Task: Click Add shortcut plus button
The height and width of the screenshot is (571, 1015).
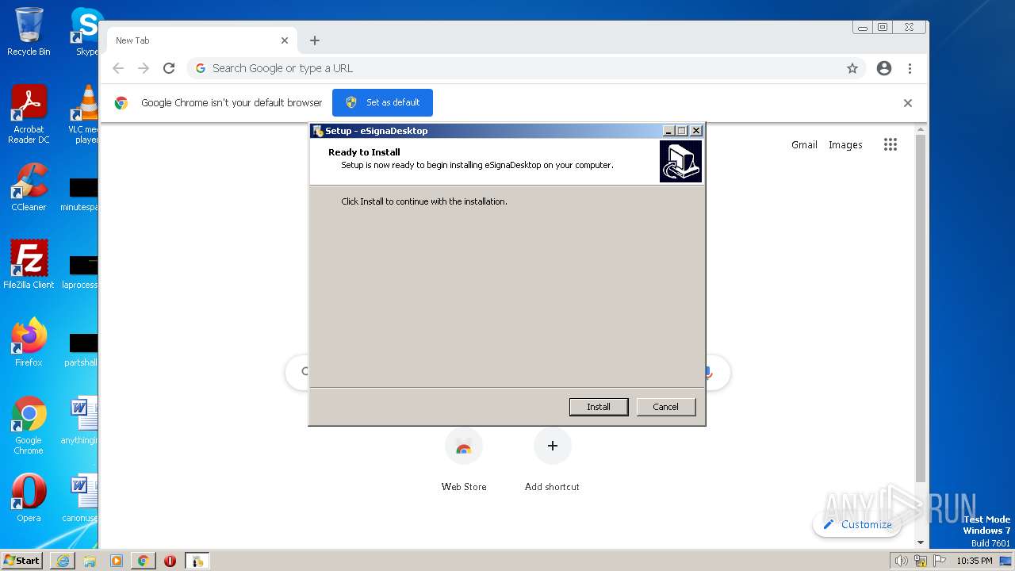Action: click(x=553, y=446)
